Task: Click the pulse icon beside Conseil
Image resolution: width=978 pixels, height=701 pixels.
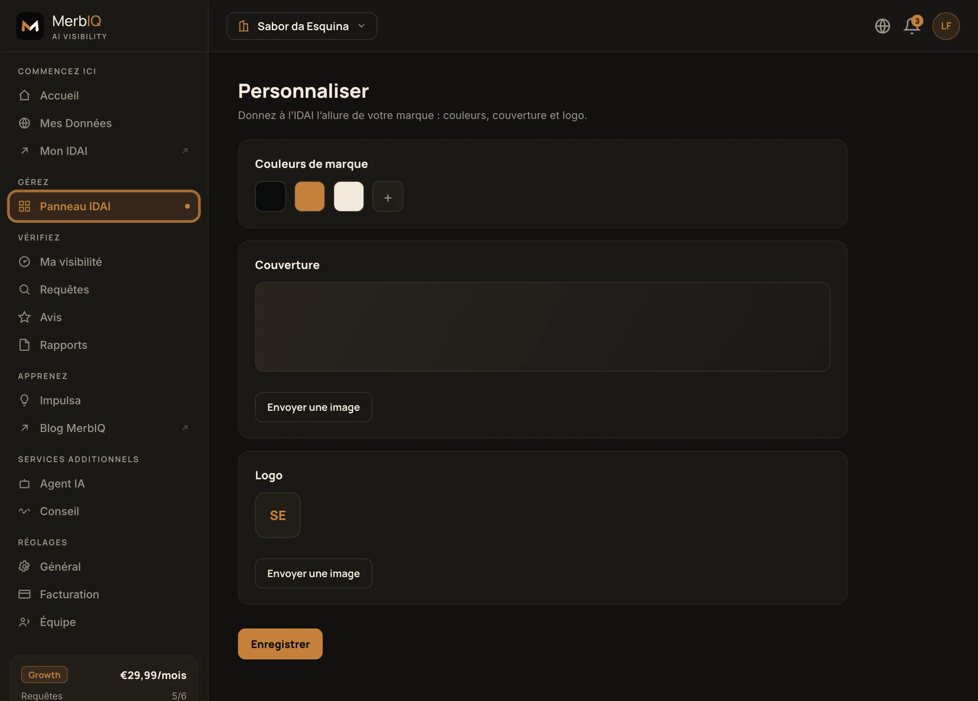Action: point(24,511)
